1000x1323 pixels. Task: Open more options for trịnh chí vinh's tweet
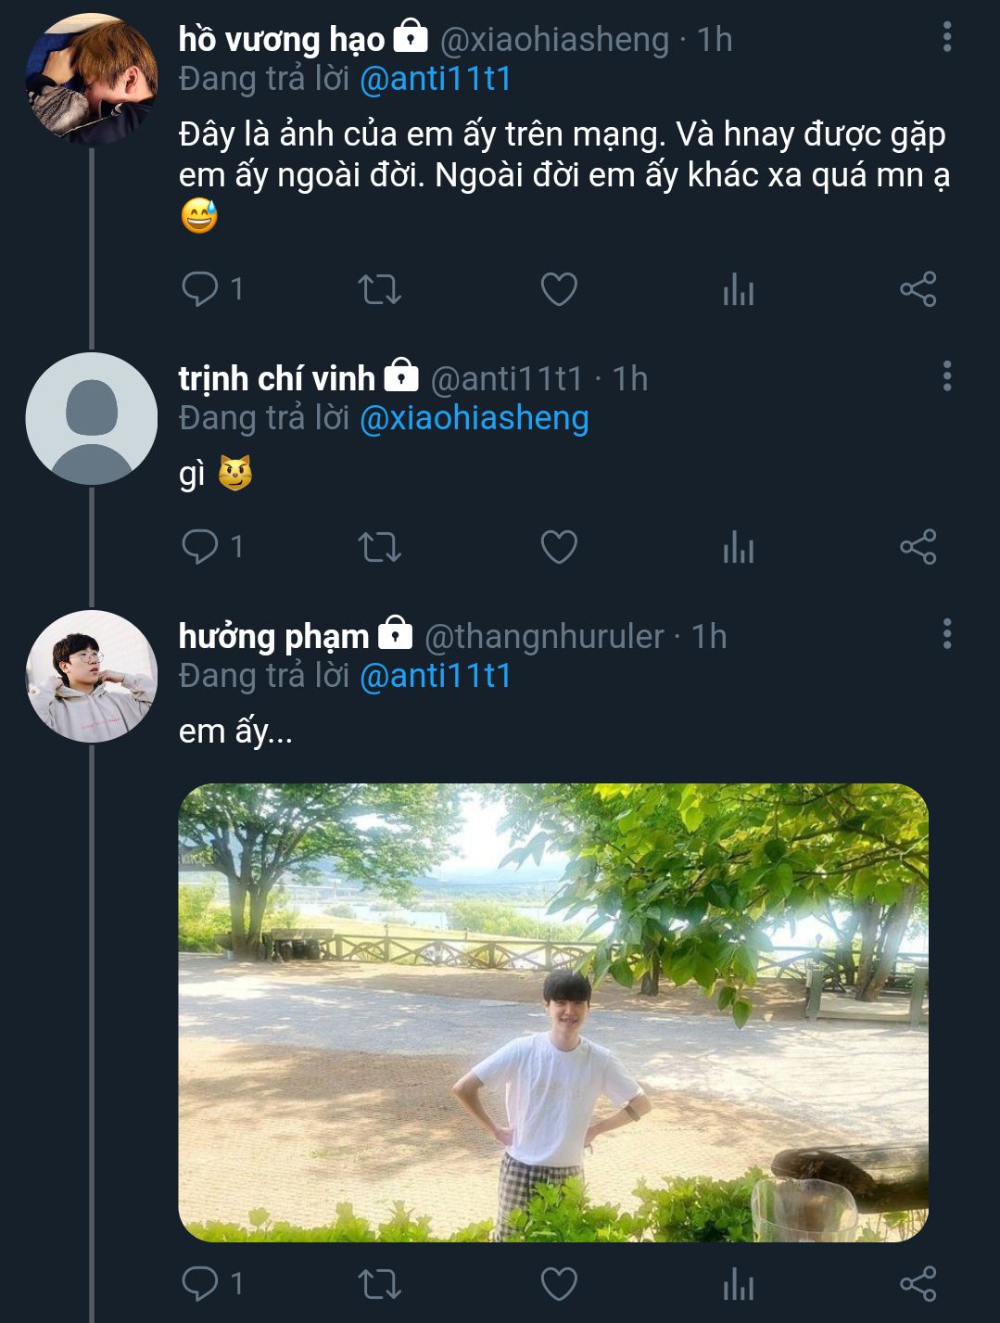pyautogui.click(x=946, y=376)
